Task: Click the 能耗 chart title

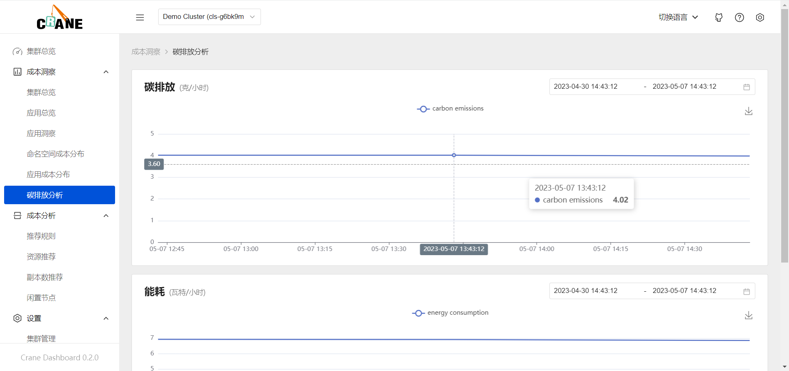Action: 155,292
